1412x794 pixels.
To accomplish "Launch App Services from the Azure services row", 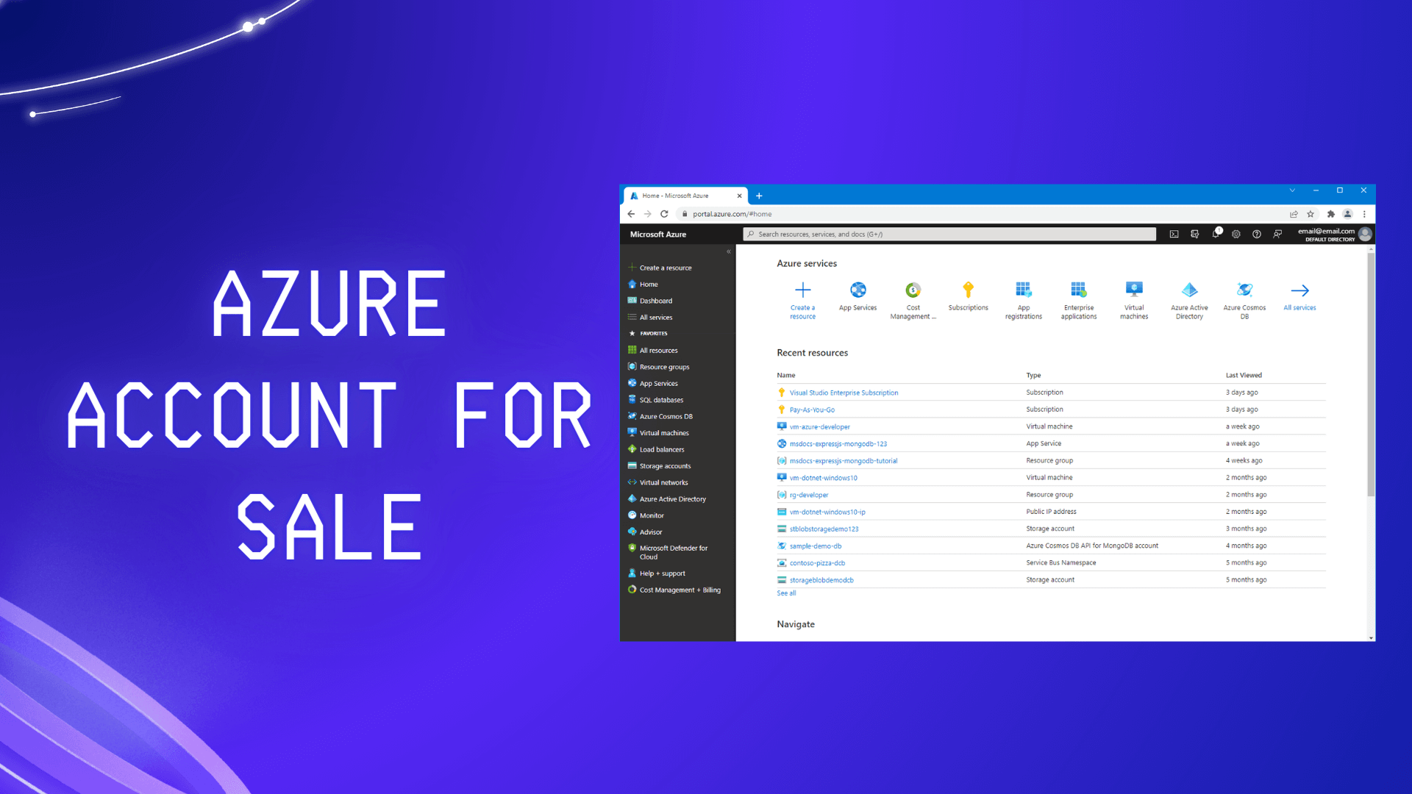I will point(857,290).
